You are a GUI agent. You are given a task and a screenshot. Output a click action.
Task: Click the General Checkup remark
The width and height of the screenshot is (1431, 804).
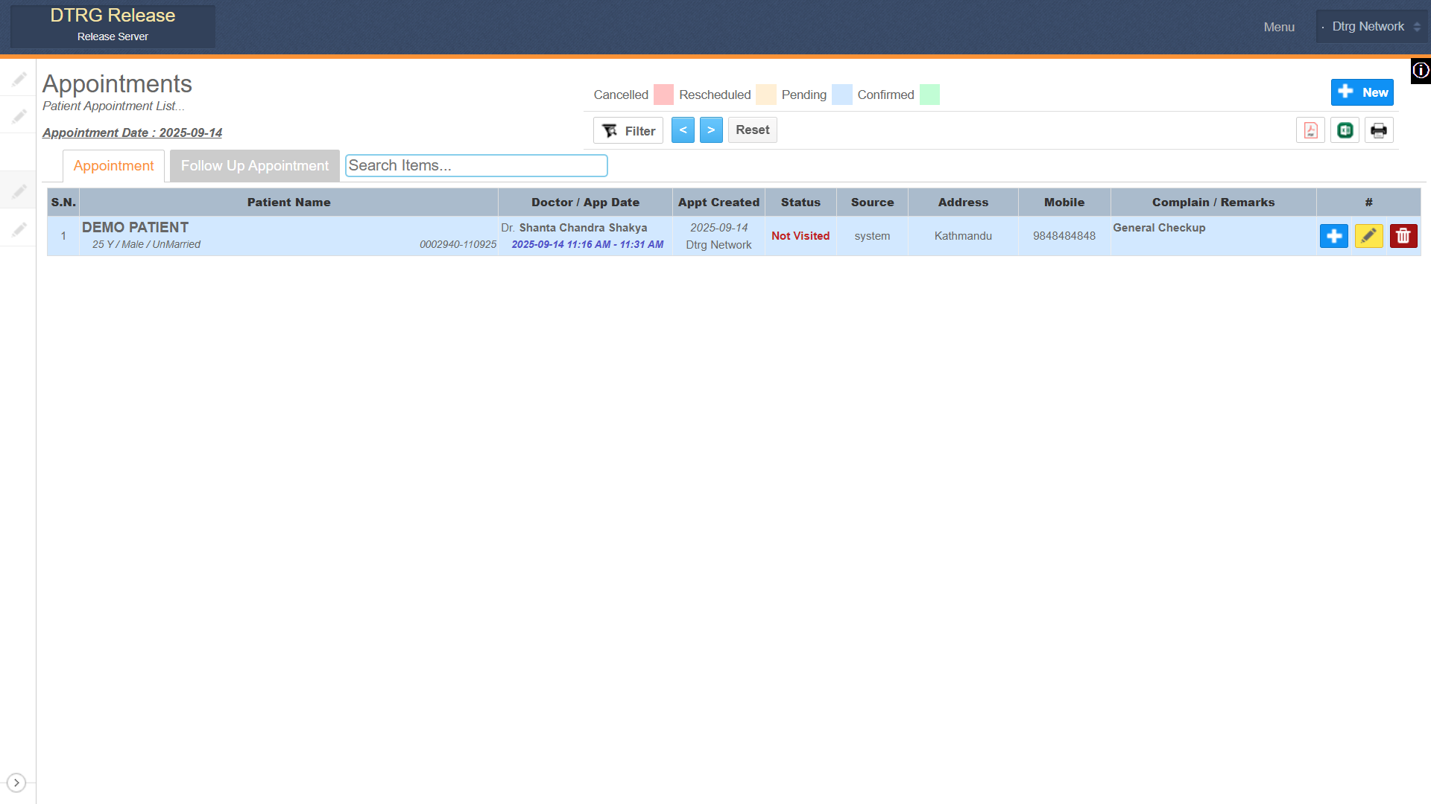pyautogui.click(x=1159, y=228)
